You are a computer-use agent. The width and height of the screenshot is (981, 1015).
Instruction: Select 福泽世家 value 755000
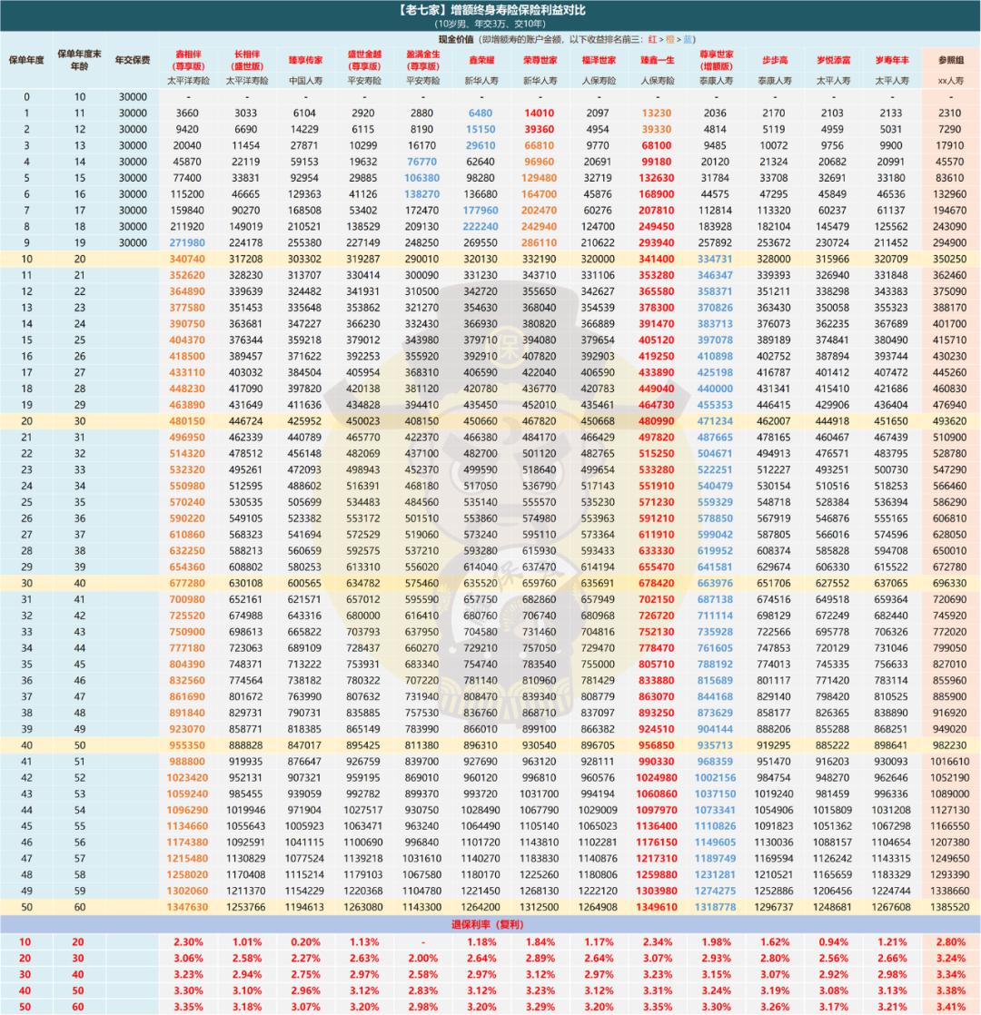coord(598,665)
